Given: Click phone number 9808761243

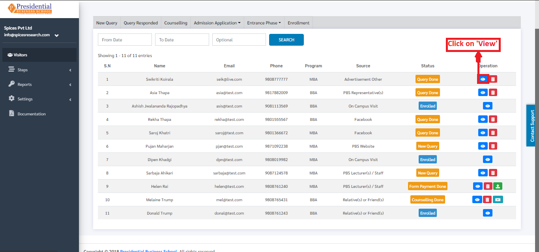Looking at the screenshot, I should pyautogui.click(x=276, y=213).
